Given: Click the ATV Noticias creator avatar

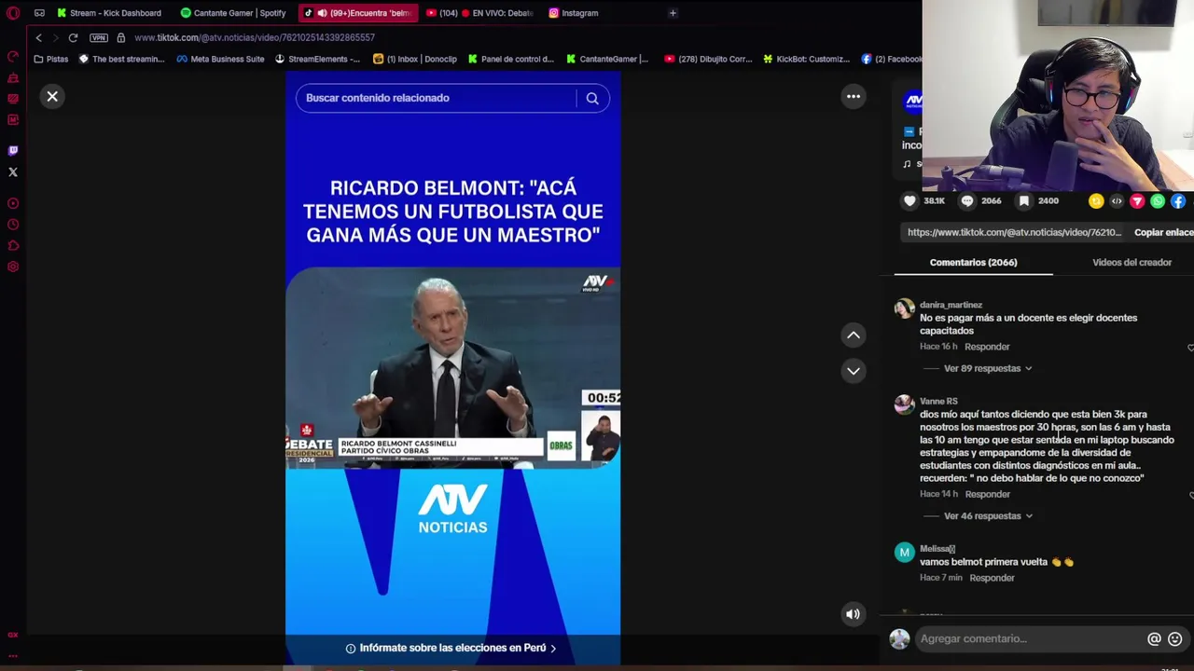Looking at the screenshot, I should point(913,101).
